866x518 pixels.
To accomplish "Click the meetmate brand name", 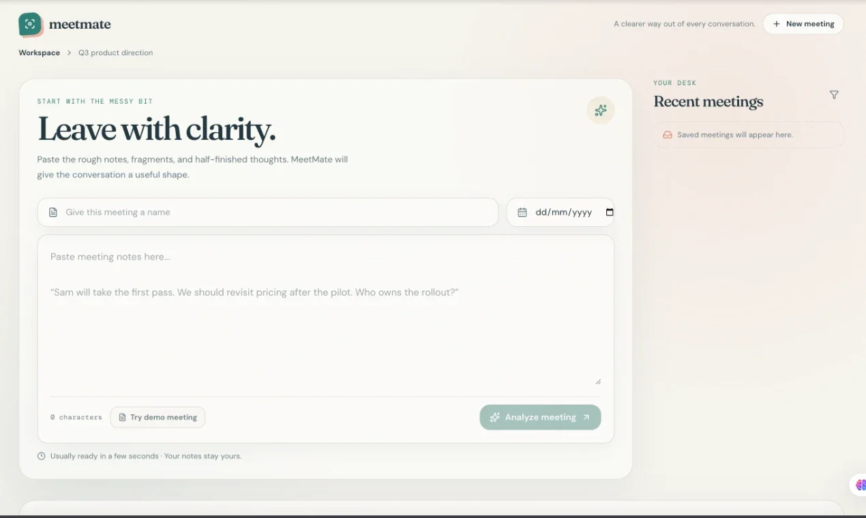I will pos(80,25).
